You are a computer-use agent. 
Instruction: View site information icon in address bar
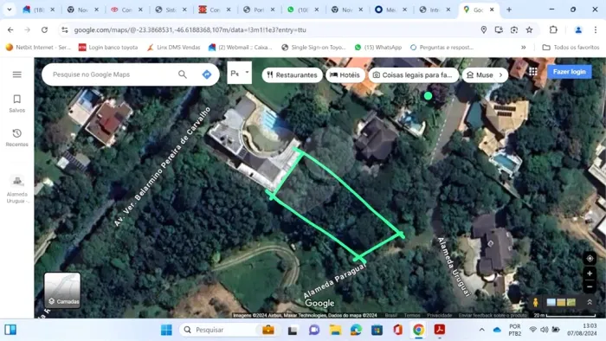pyautogui.click(x=65, y=29)
